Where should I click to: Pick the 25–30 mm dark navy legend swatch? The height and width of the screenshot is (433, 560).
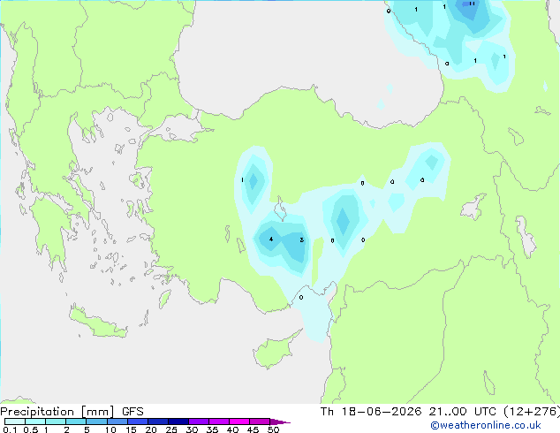coord(178,422)
